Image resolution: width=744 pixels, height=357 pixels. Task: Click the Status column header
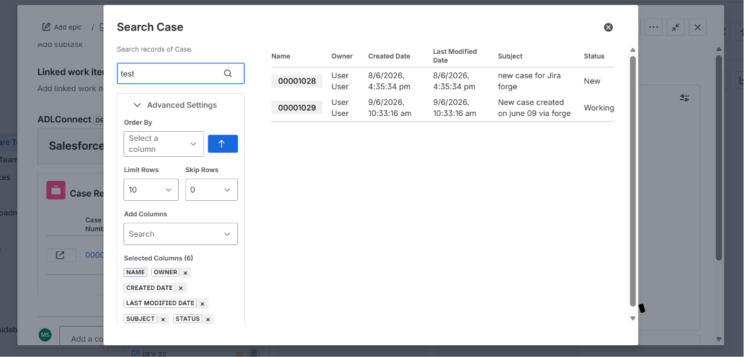594,56
